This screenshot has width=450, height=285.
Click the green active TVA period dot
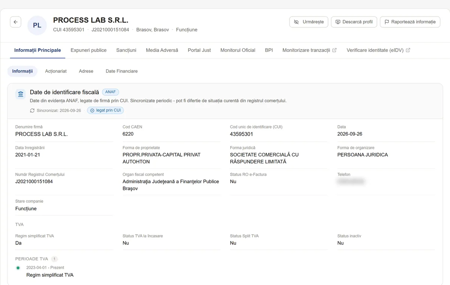18,268
